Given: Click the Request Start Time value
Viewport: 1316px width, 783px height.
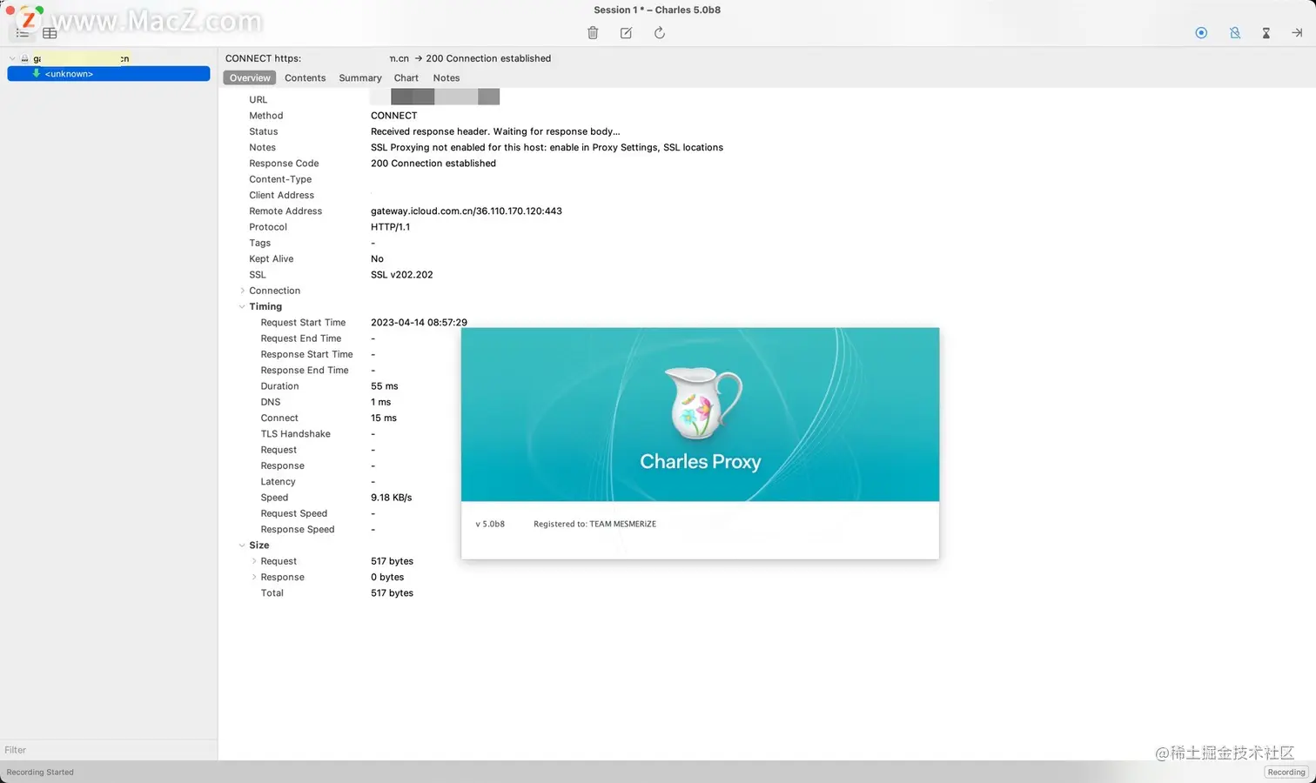Looking at the screenshot, I should coord(419,323).
